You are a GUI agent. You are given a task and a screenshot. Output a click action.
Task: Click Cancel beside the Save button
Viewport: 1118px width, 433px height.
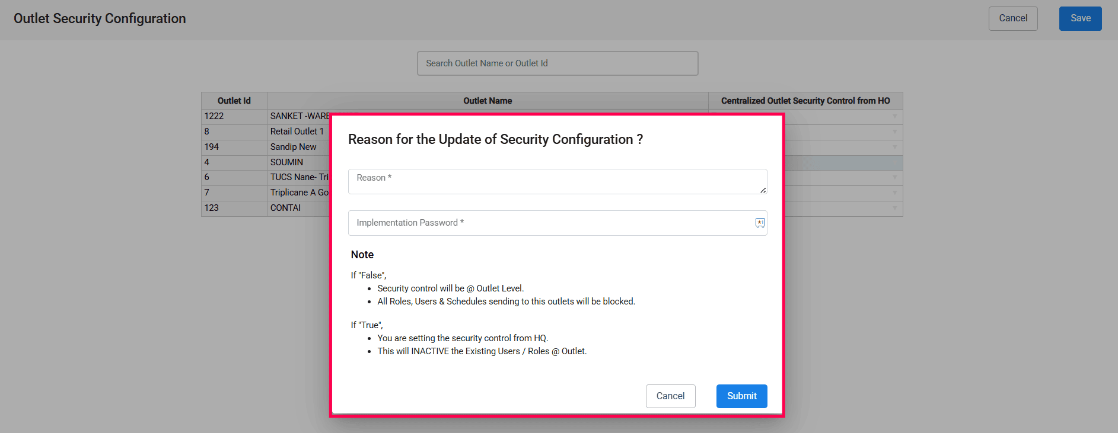tap(1012, 18)
